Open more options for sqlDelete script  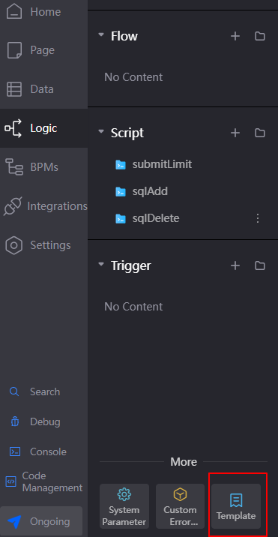tap(258, 218)
